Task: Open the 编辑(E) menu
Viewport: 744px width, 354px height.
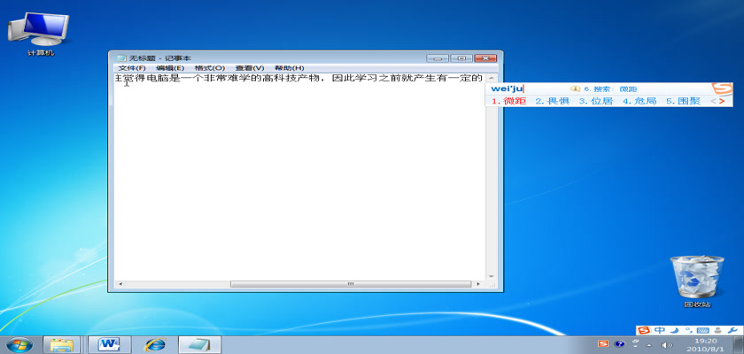Action: coord(170,68)
